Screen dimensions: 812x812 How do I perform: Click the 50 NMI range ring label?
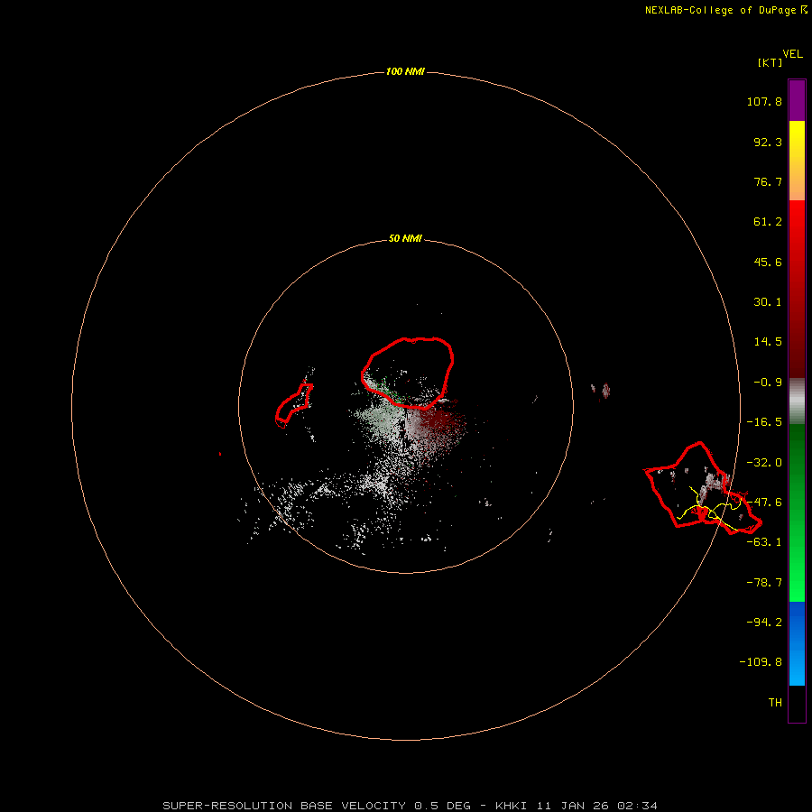click(405, 239)
